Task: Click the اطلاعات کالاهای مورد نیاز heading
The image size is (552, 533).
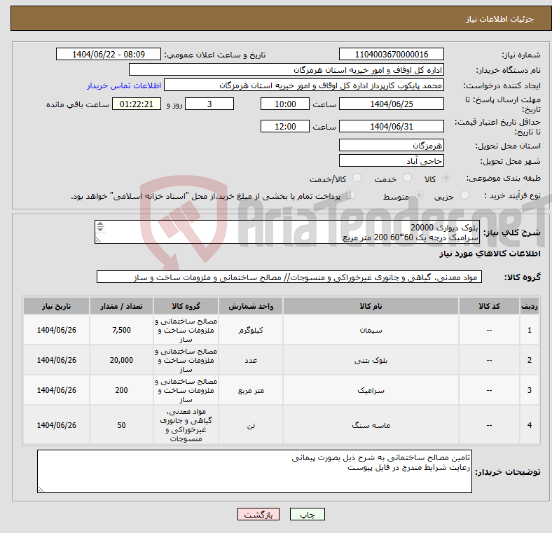Action: [490, 254]
